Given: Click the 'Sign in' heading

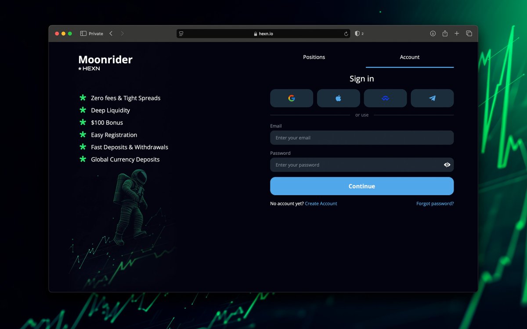Looking at the screenshot, I should click(362, 79).
